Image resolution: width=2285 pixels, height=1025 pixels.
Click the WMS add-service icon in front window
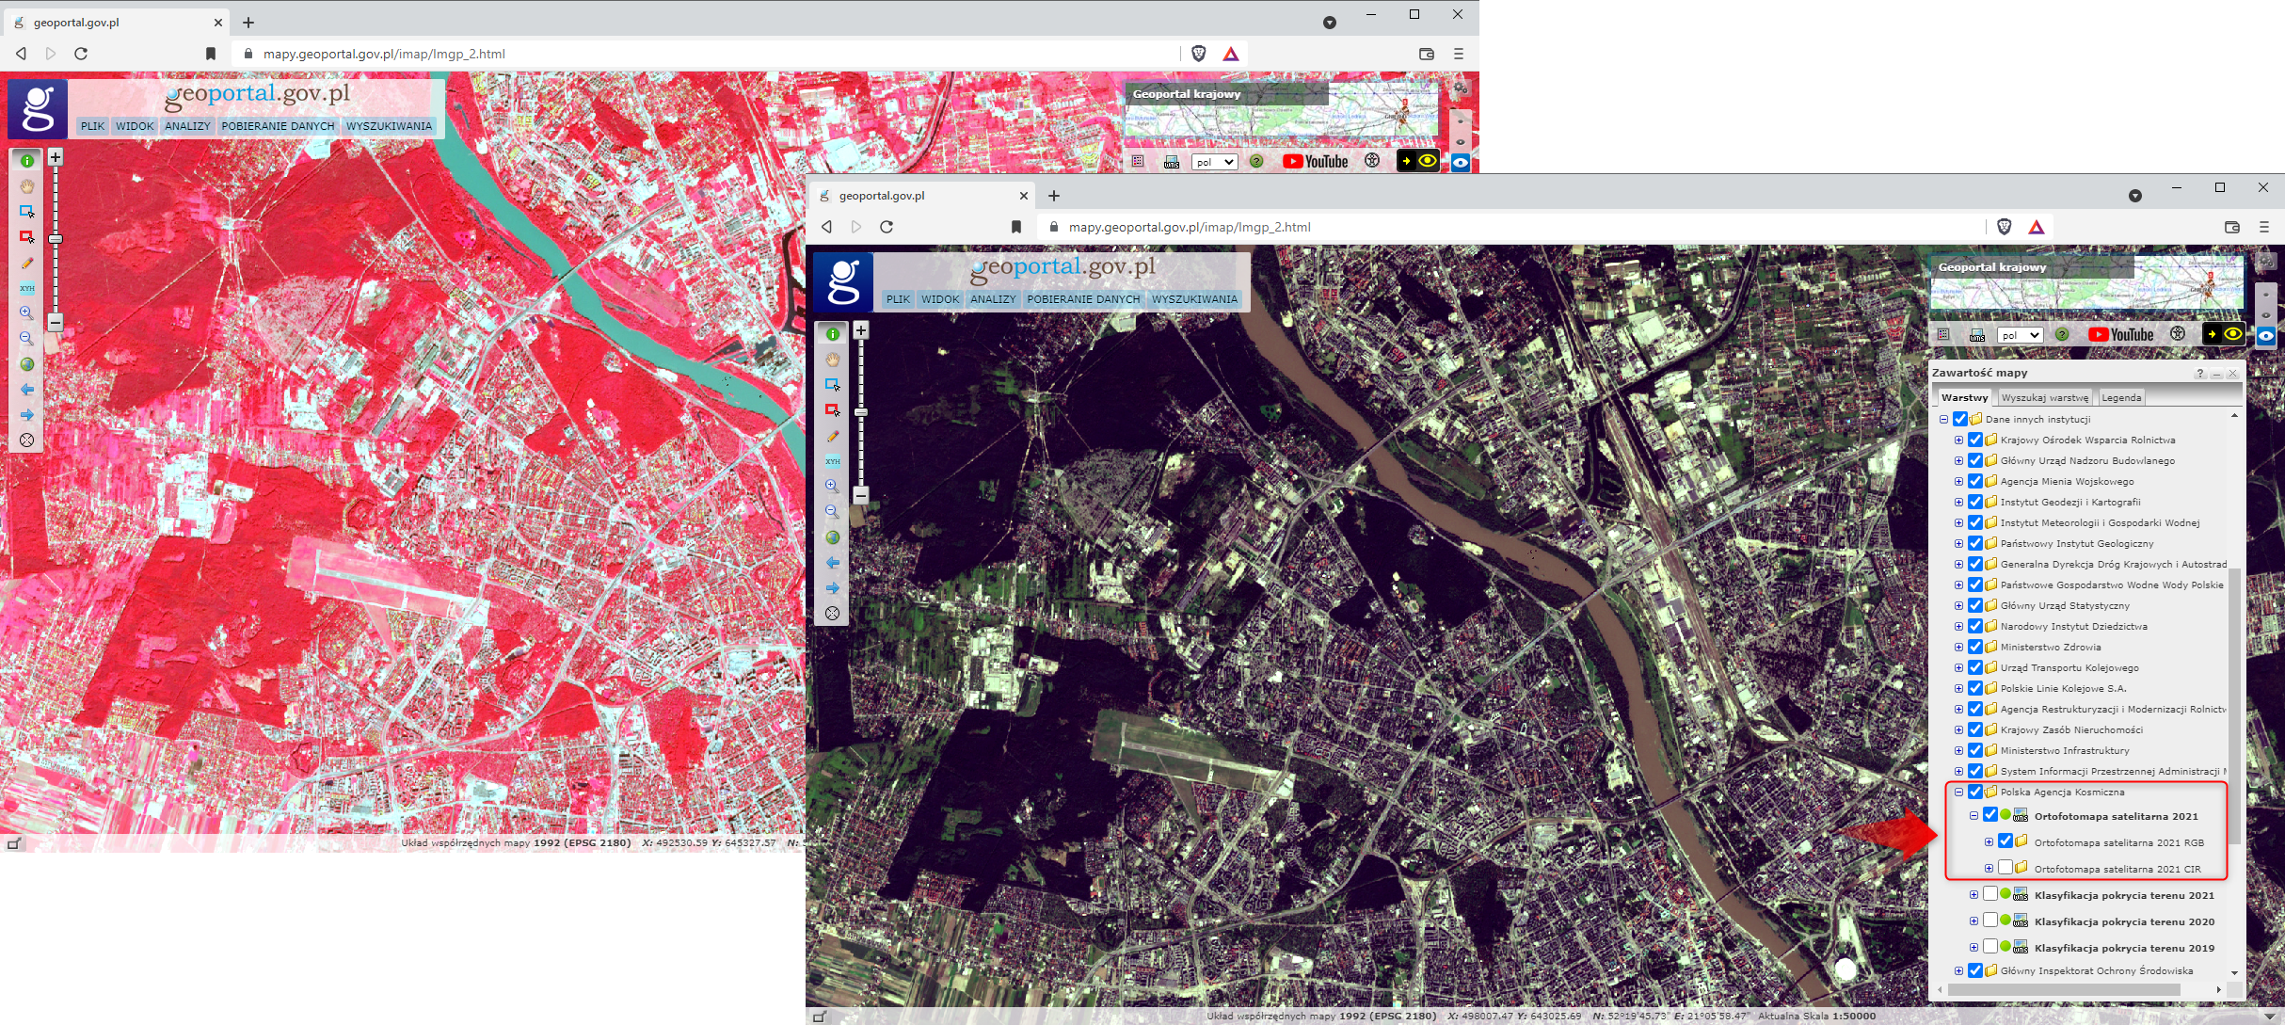point(1977,335)
